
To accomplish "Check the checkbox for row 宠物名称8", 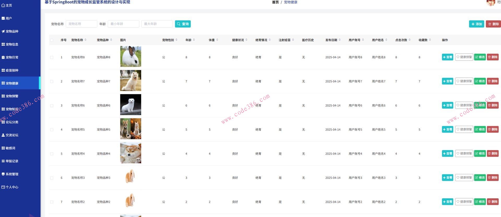I will tap(52, 57).
